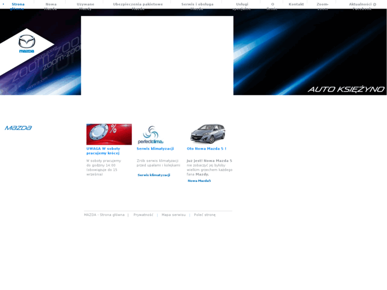The image size is (387, 290).
Task: Follow the small Serwis klimatyzacji link
Action: coord(154,175)
